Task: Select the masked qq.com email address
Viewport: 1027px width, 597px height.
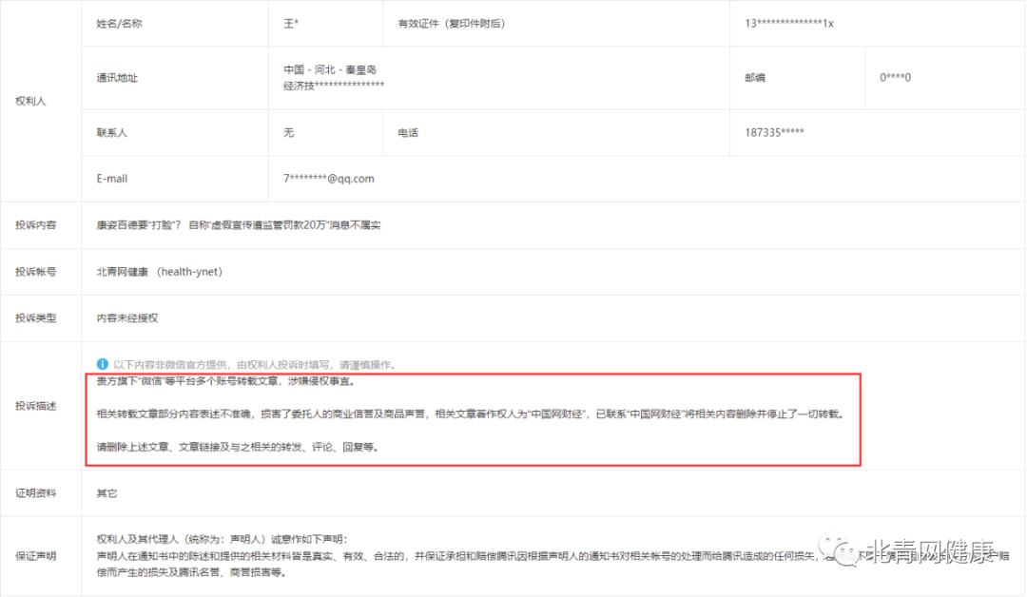Action: [x=329, y=179]
